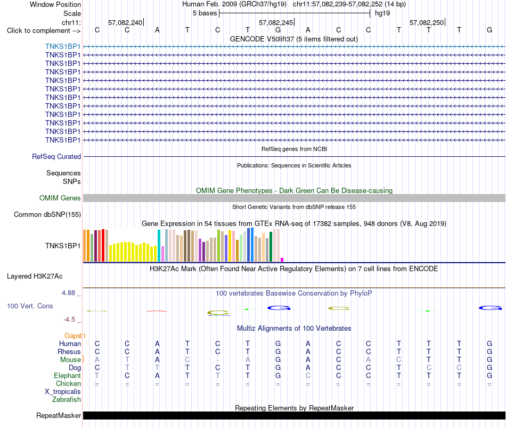Click the Sequences track label
Screen dimensions: 506x428
pyautogui.click(x=63, y=173)
